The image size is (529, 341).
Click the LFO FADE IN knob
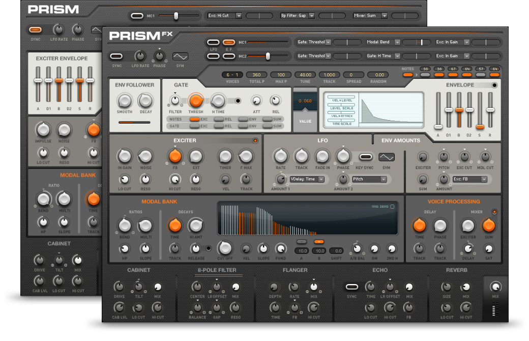(x=322, y=156)
